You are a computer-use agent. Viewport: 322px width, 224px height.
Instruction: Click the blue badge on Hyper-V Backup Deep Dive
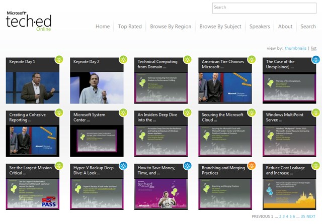coord(124,166)
